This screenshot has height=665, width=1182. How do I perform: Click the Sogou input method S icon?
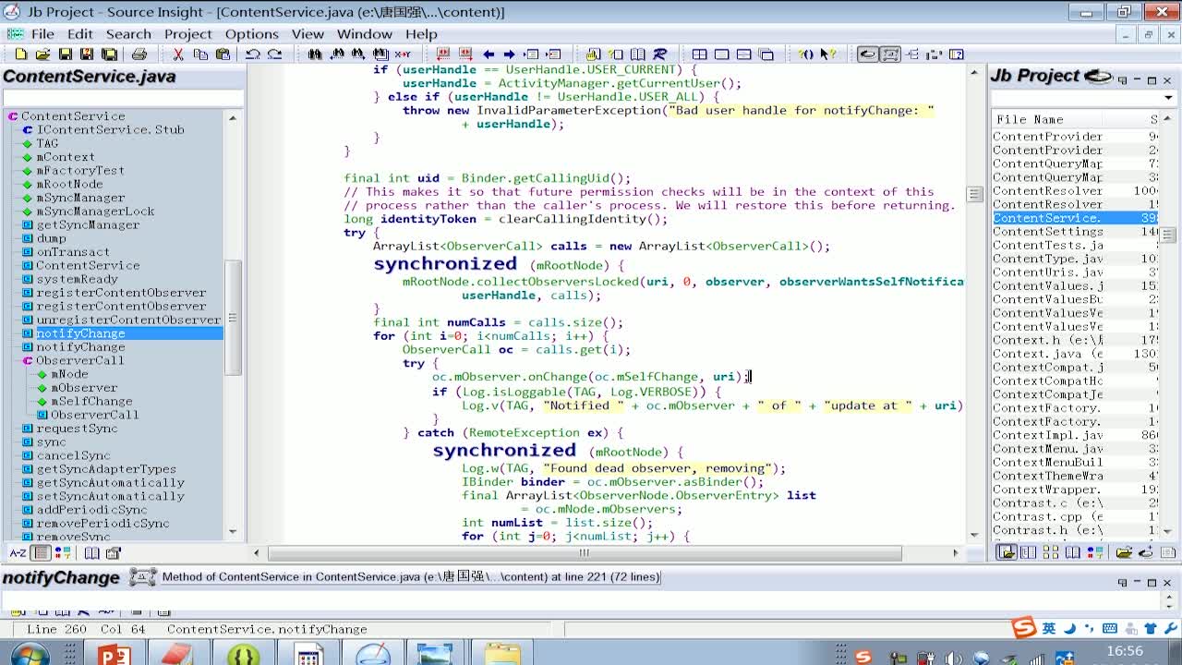click(1023, 629)
